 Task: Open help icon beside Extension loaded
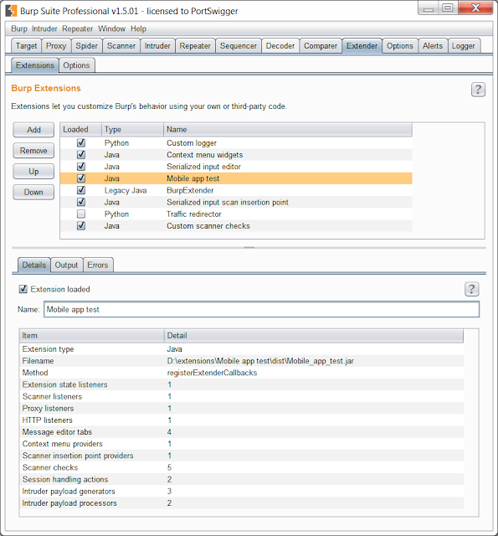[x=471, y=289]
